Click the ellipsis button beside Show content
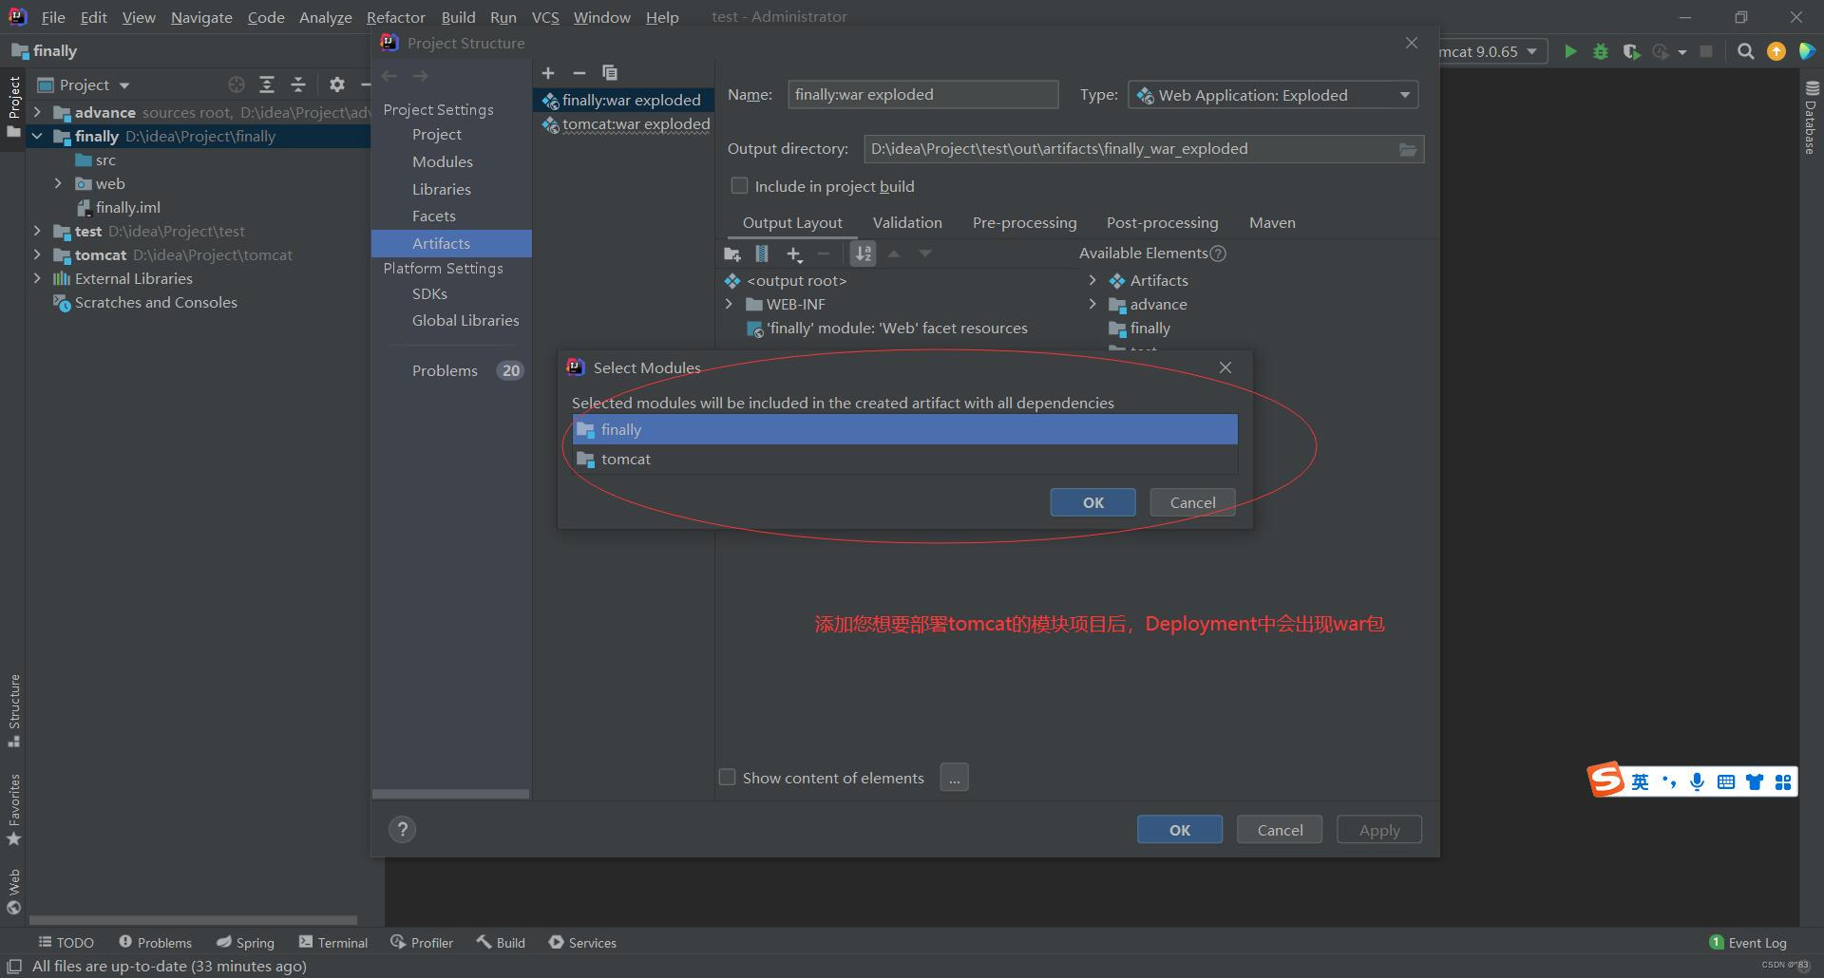Image resolution: width=1824 pixels, height=978 pixels. pyautogui.click(x=954, y=778)
